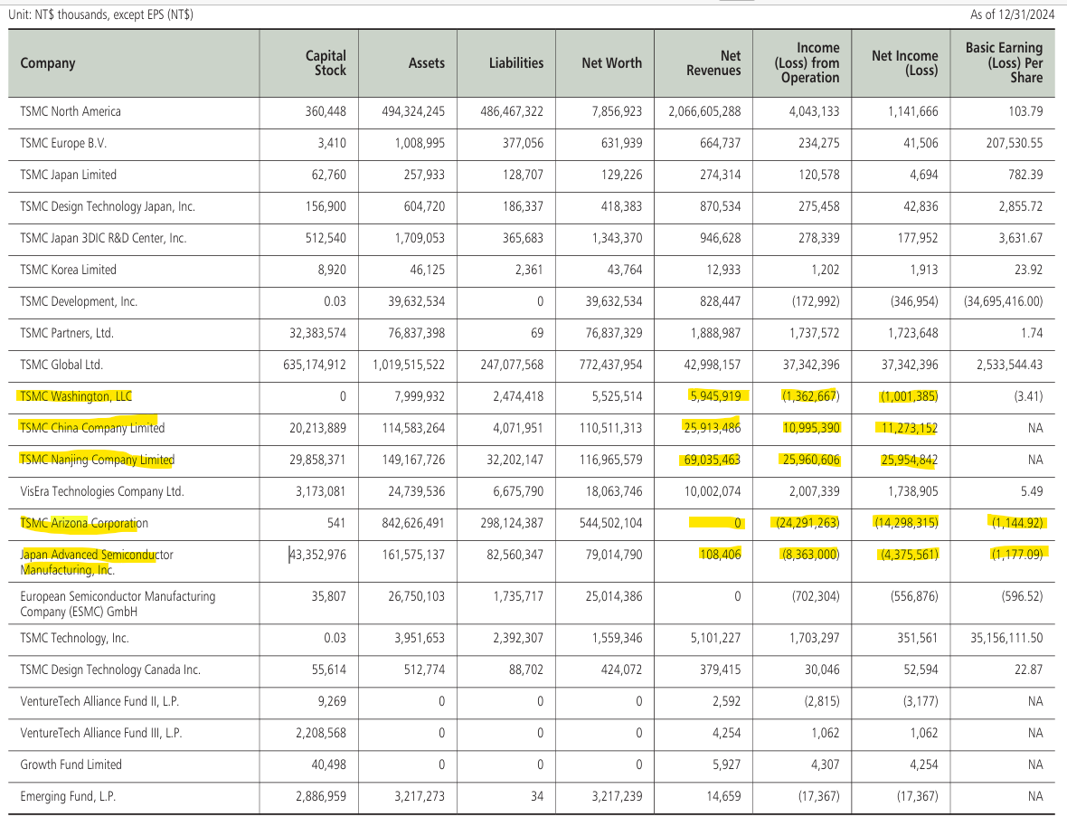This screenshot has width=1067, height=817.
Task: Click highlighted operating loss (1,362,667)
Action: click(x=810, y=397)
